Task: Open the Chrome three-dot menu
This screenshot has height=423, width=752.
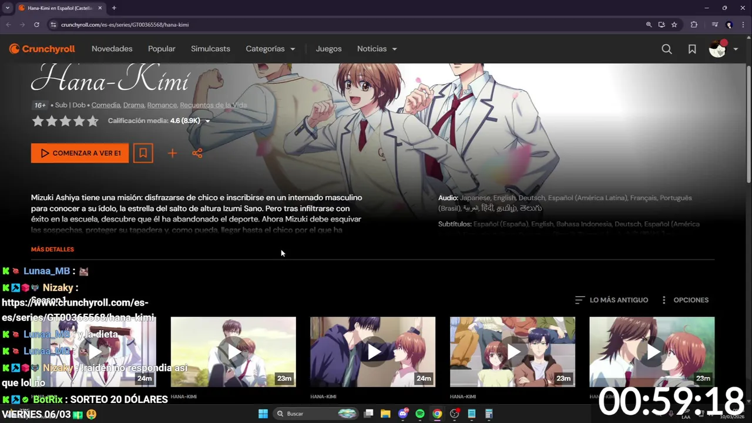Action: coord(743,25)
